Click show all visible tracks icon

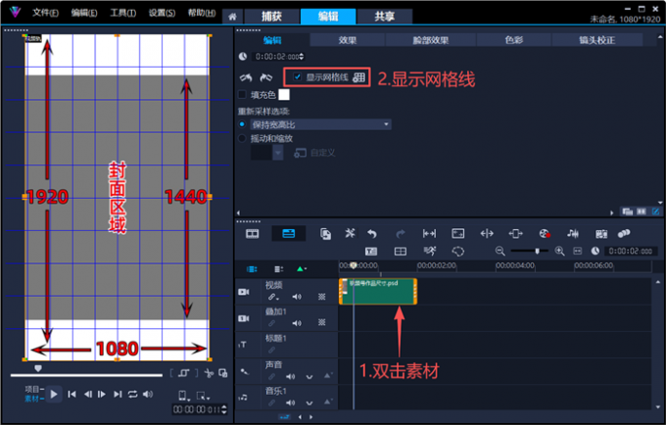(252, 269)
